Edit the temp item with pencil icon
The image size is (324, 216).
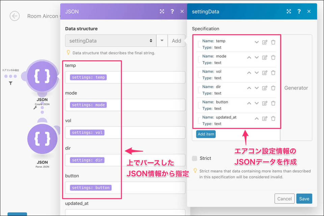tap(265, 42)
